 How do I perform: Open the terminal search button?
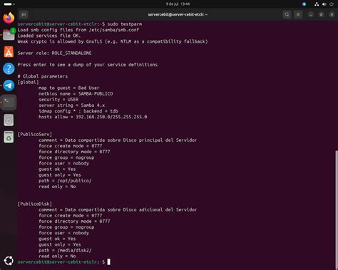click(287, 15)
